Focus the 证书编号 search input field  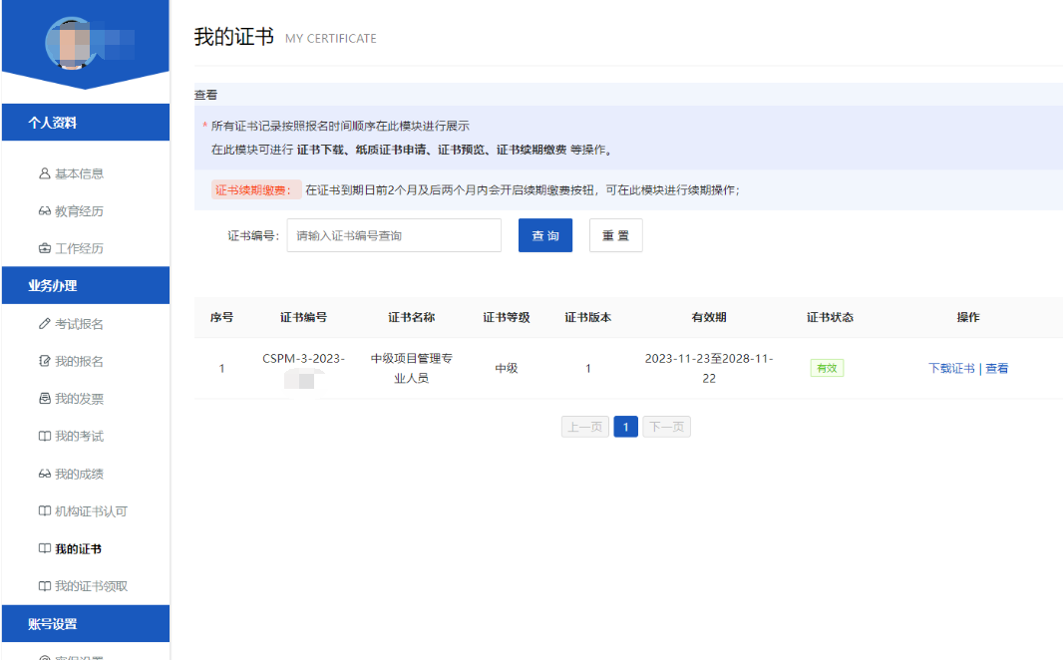pyautogui.click(x=394, y=236)
